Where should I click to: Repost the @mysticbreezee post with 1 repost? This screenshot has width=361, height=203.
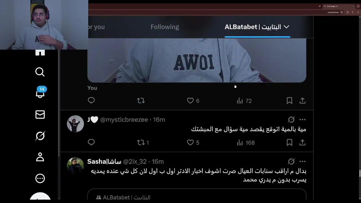143,143
